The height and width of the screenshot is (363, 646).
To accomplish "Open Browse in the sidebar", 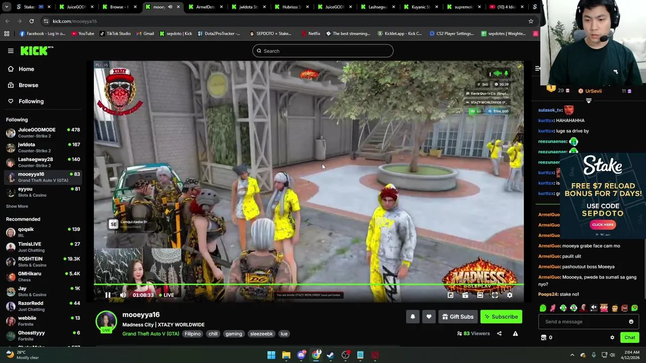I will point(43,85).
